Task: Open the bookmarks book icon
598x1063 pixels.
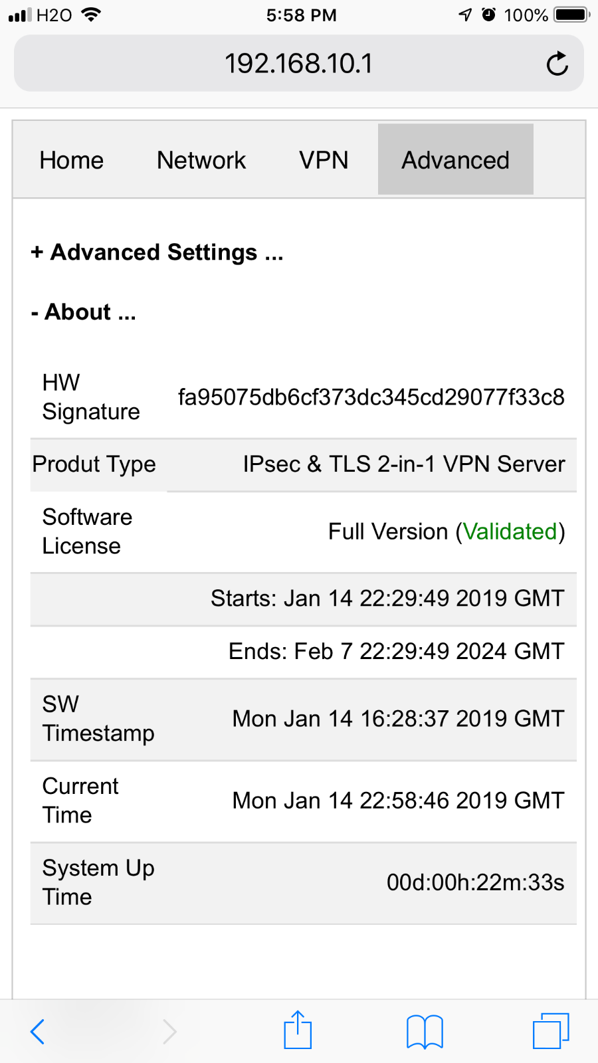Action: 425,1032
